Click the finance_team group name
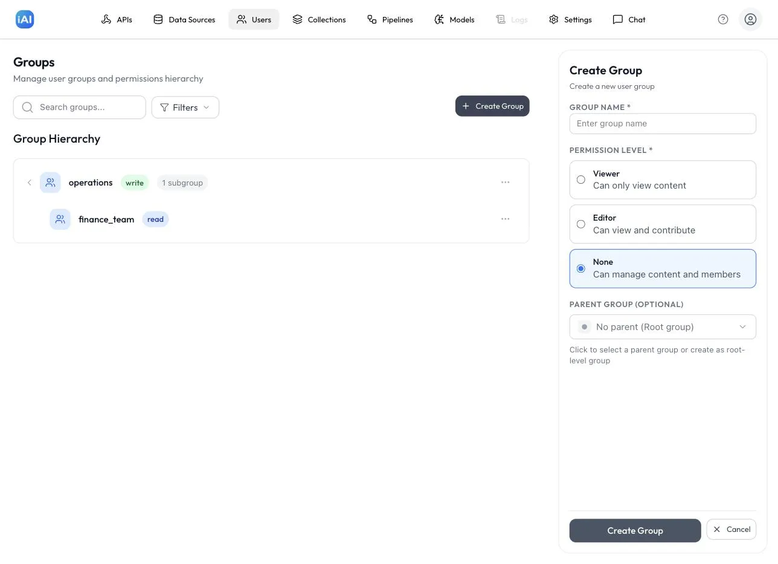Screen dimensions: 778x564 tap(106, 219)
